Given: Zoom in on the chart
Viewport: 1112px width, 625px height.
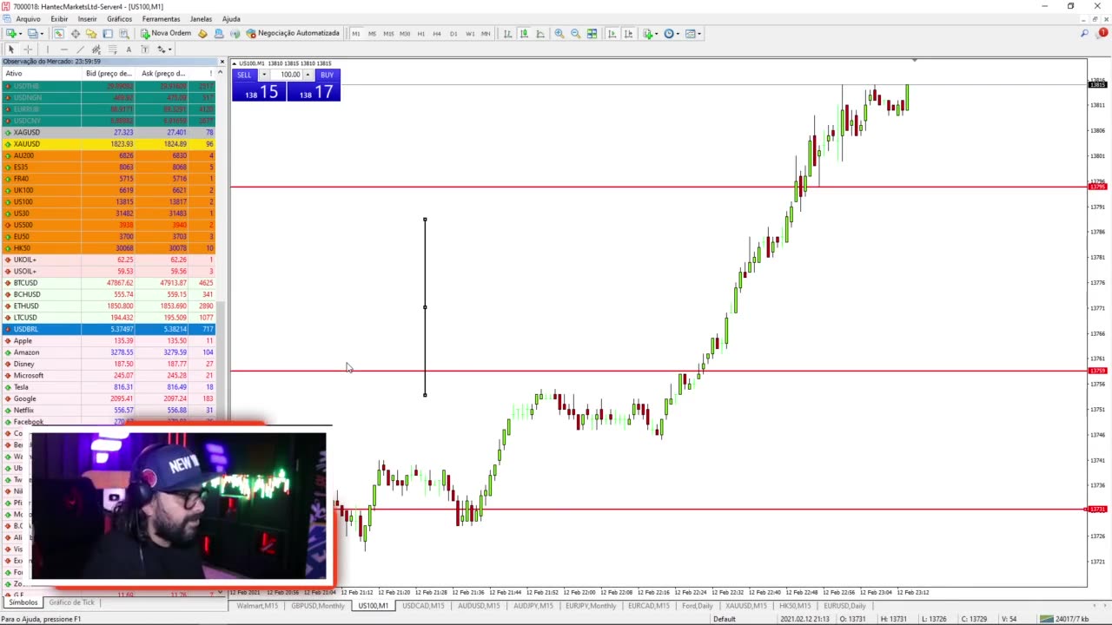Looking at the screenshot, I should tap(559, 34).
